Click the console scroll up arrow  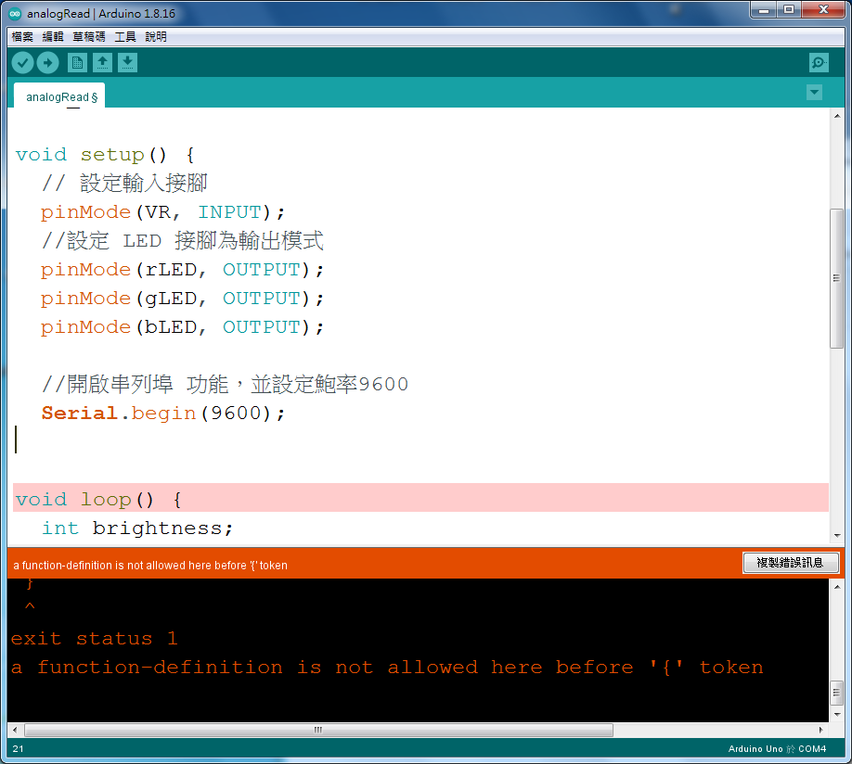click(836, 586)
